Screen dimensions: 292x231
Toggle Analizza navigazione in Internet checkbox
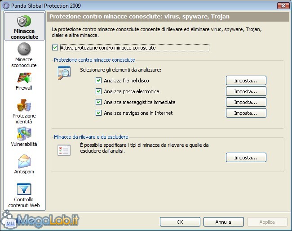(x=98, y=113)
